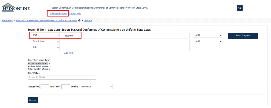271x108 pixels.
Task: Open the HeinOnline logo homepage
Action: 15,8
